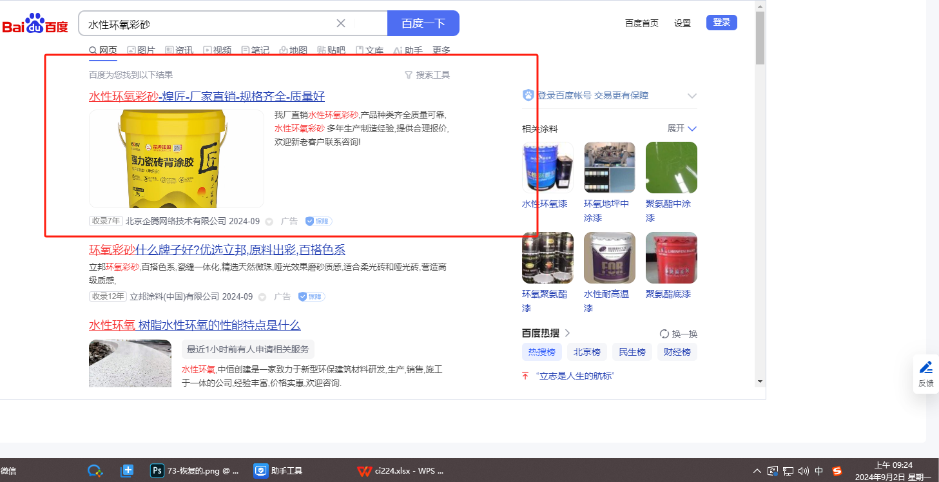Expand the chevron beside 交易更有保障
Image resolution: width=939 pixels, height=482 pixels.
(x=692, y=96)
